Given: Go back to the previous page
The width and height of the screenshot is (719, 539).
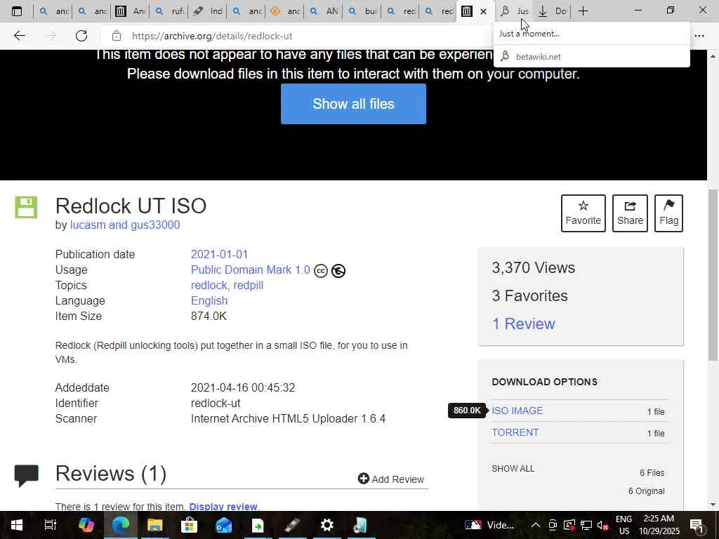Looking at the screenshot, I should [x=19, y=36].
